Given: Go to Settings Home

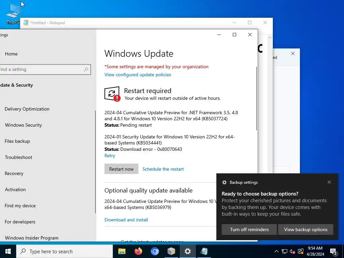Looking at the screenshot, I should point(11,54).
